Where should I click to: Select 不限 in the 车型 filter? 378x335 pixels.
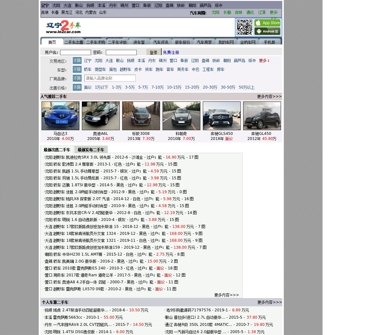coord(77,70)
